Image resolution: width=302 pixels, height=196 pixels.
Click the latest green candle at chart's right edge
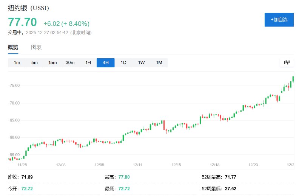[x=293, y=79]
